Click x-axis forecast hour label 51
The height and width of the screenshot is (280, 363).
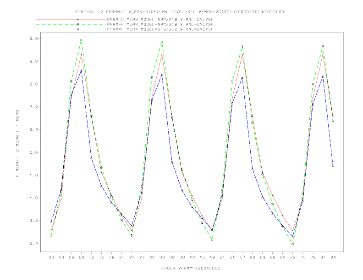[222, 257]
